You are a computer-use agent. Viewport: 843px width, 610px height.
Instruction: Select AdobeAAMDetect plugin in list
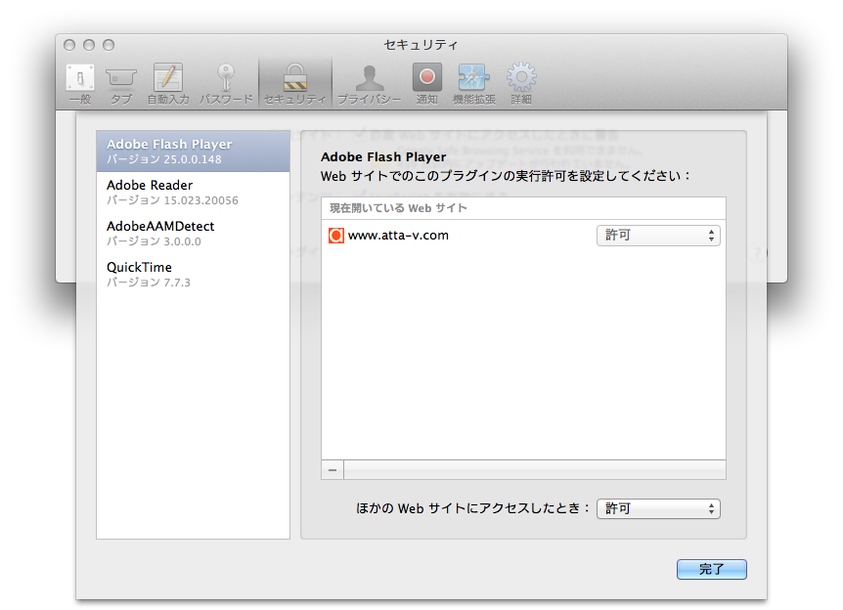point(193,234)
